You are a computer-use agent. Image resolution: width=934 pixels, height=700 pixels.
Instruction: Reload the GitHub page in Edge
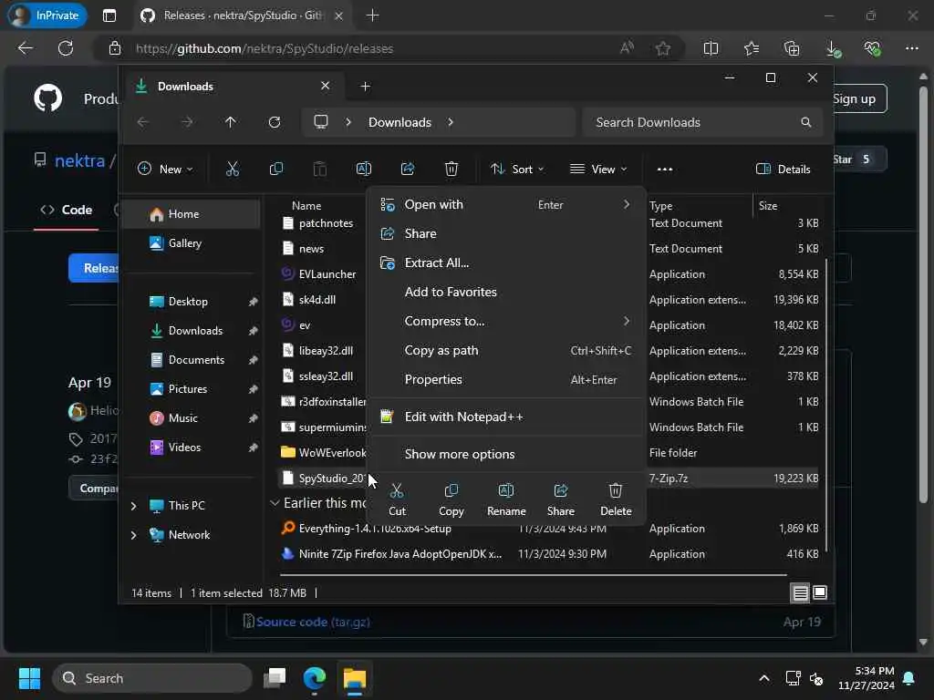(66, 48)
